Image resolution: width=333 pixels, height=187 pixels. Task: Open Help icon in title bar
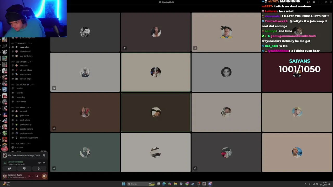pos(314,2)
